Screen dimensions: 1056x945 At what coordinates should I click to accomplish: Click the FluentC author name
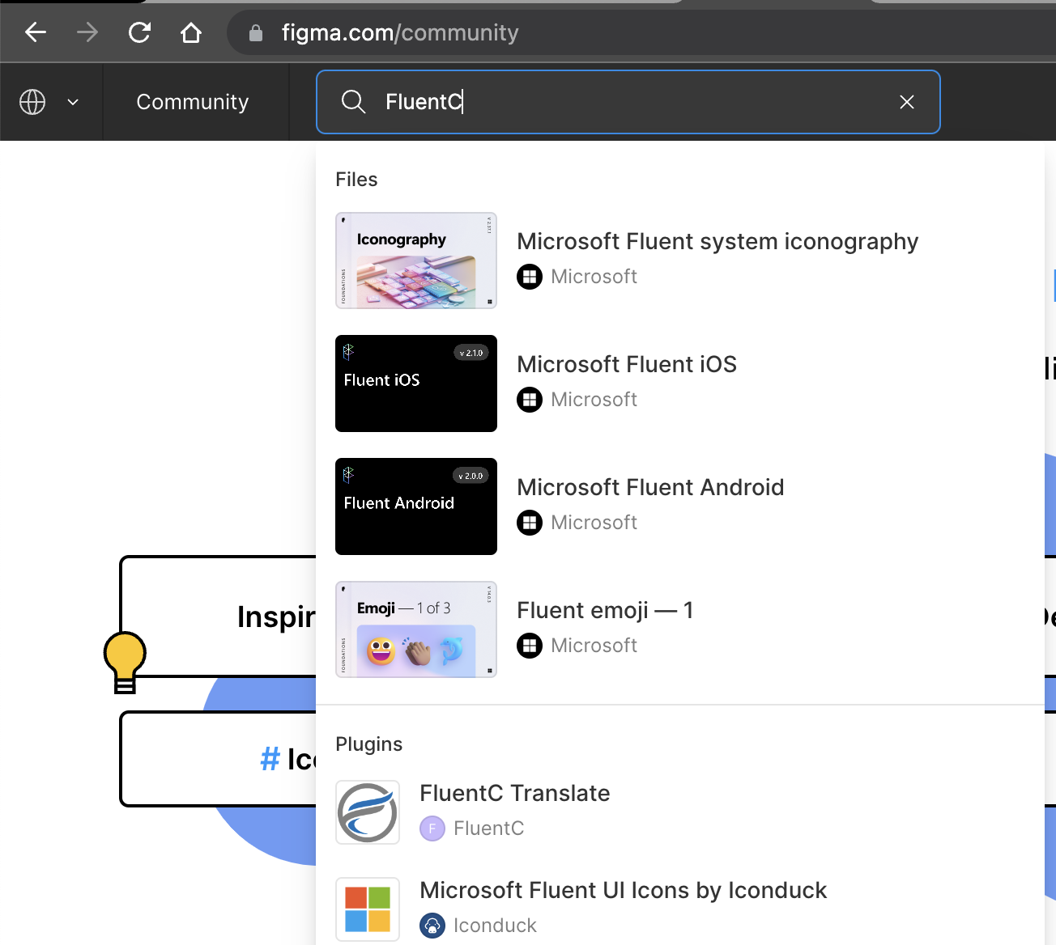pyautogui.click(x=488, y=828)
